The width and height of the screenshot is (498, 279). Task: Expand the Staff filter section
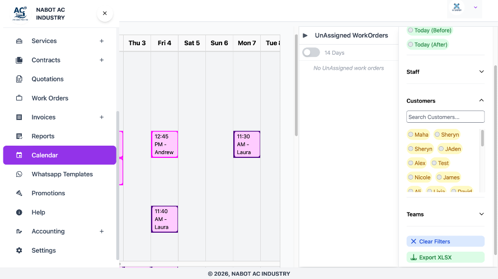[x=481, y=72]
